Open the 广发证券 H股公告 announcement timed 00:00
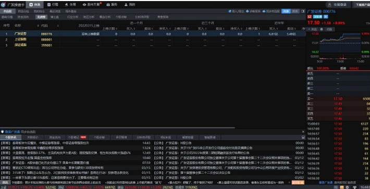Screen dimensions: 370x189 tap(229, 143)
